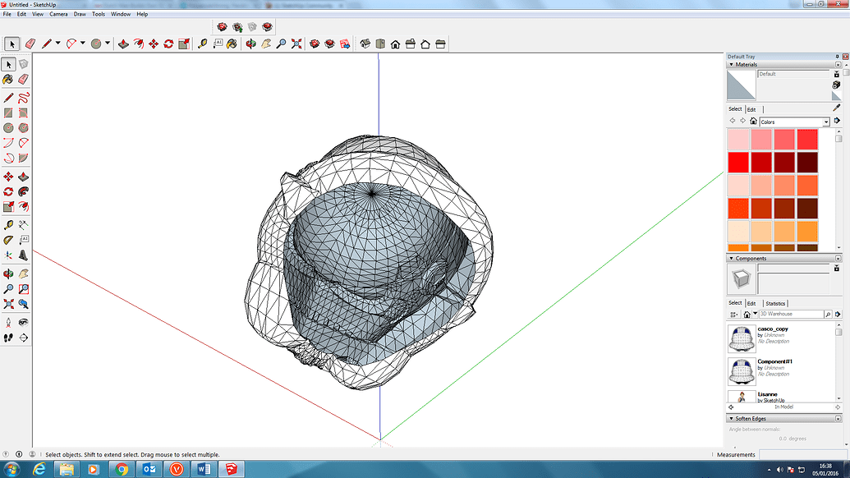The image size is (850, 478).
Task: Collapse the Materials panel
Action: pyautogui.click(x=731, y=64)
